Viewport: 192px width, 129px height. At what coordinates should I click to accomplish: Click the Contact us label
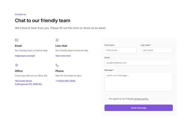coord(20,14)
